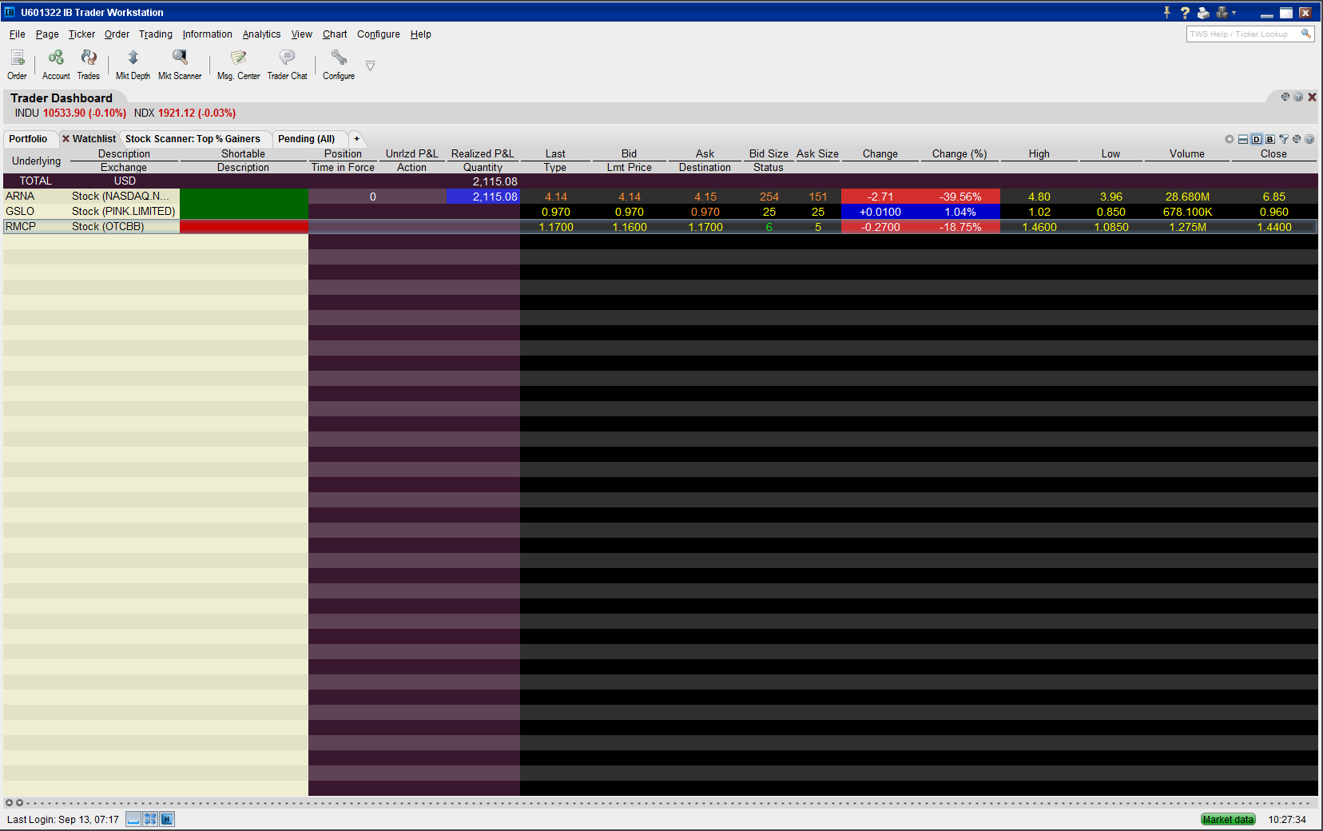Open the Page menu
1323x831 pixels.
[47, 34]
